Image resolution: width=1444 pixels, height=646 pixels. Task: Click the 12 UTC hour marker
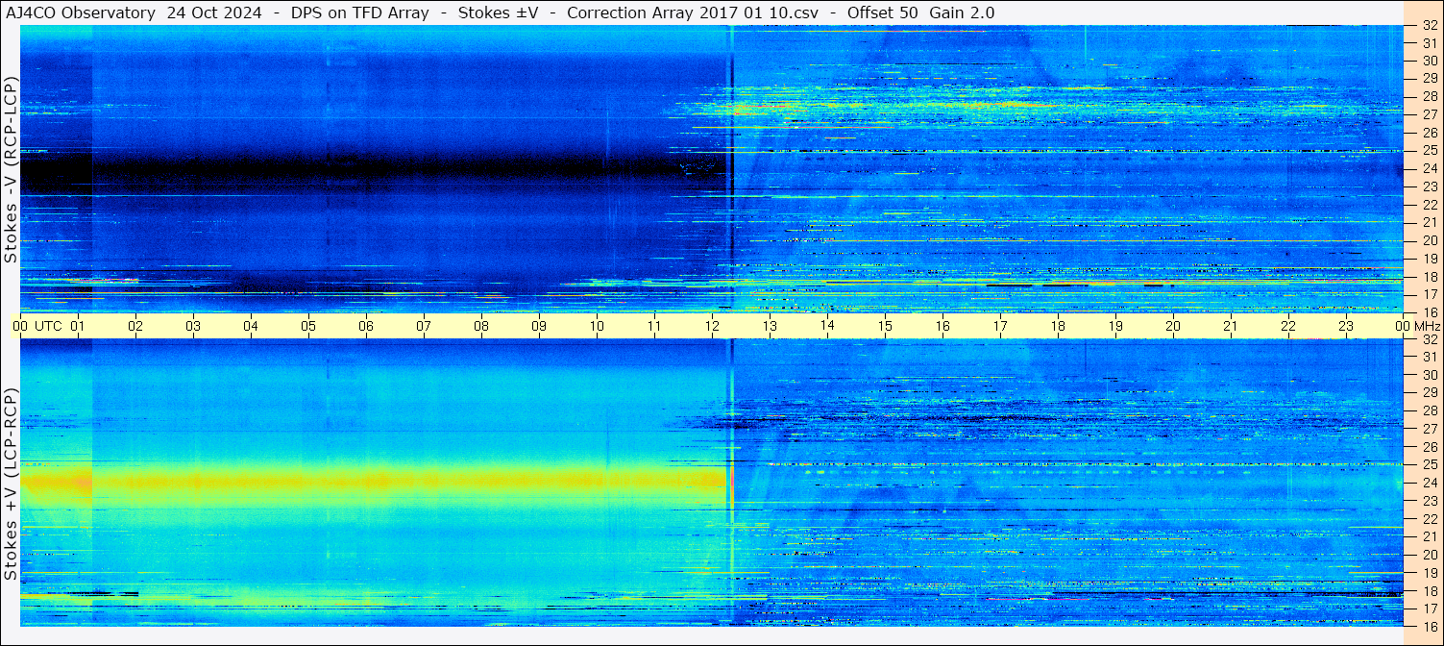pyautogui.click(x=712, y=326)
